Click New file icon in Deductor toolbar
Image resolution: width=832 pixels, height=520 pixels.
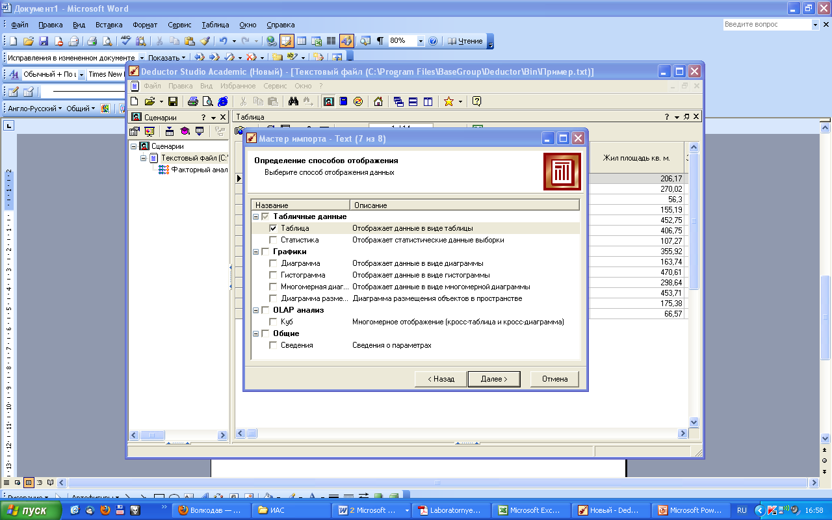135,101
